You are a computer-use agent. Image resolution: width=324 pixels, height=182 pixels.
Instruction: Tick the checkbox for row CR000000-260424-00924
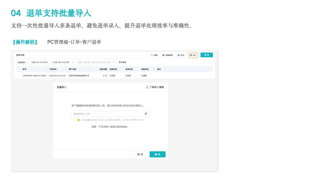tap(19, 75)
